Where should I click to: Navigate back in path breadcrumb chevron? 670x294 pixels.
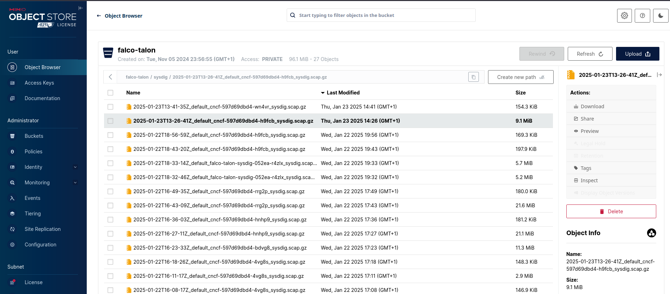click(110, 77)
